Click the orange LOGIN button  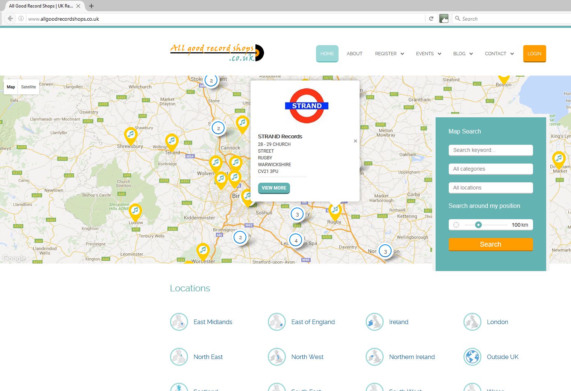535,53
